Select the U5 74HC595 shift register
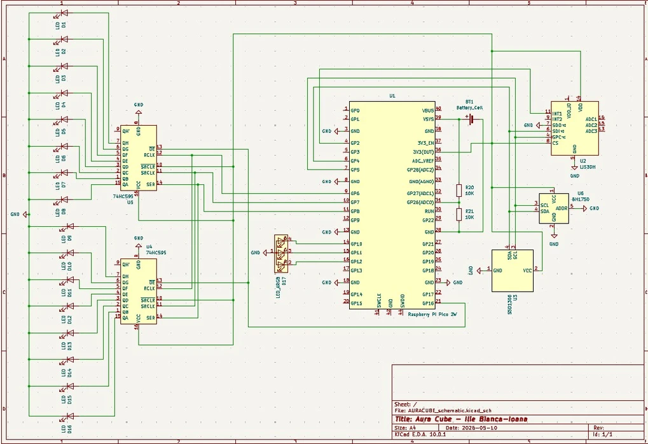 [139, 158]
